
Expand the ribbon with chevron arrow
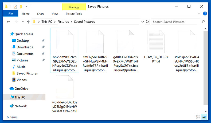199,13
